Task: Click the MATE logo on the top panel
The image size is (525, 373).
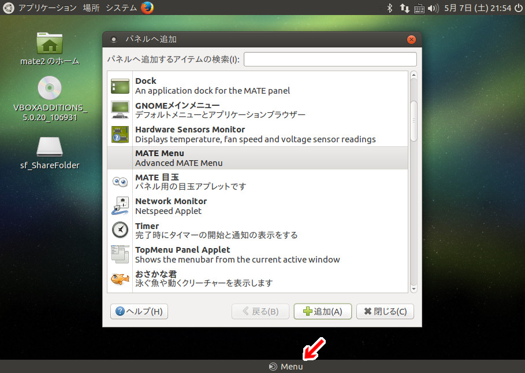Action: point(9,8)
